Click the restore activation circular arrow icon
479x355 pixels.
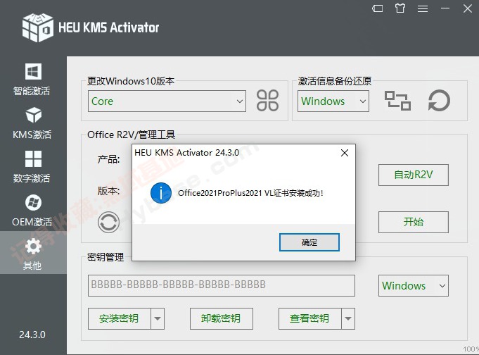coord(439,101)
